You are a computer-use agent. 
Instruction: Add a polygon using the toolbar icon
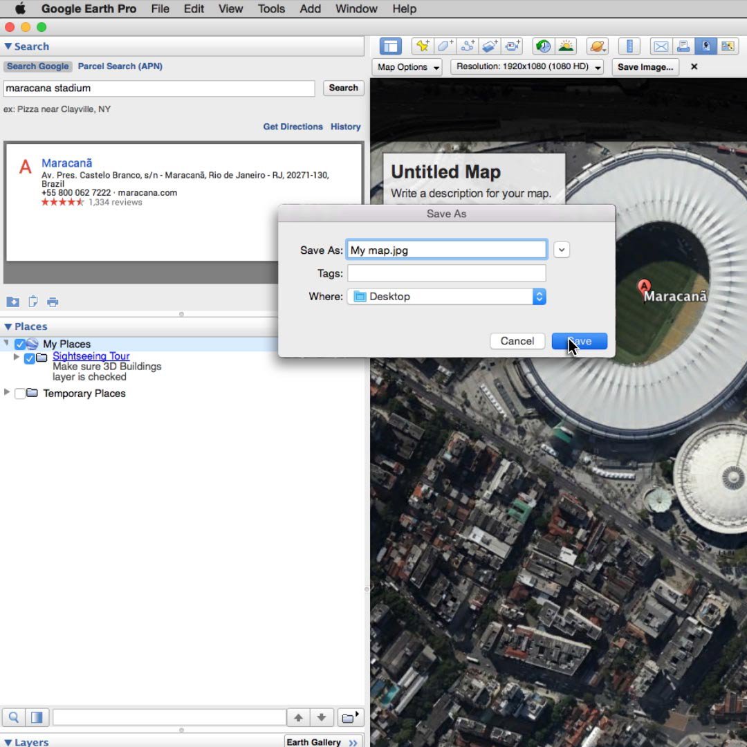tap(445, 46)
